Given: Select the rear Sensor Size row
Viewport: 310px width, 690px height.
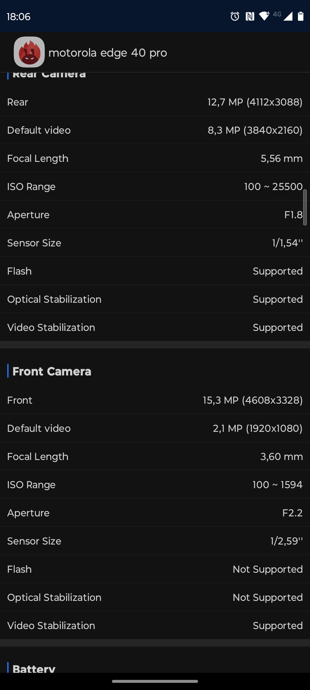Looking at the screenshot, I should pos(155,243).
